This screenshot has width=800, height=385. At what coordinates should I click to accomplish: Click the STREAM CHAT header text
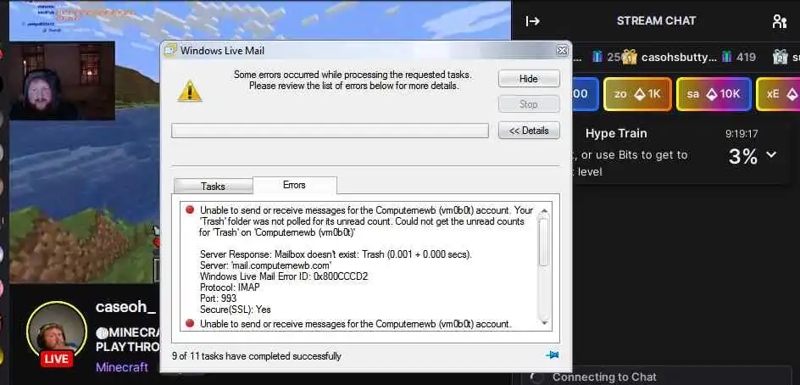[656, 21]
